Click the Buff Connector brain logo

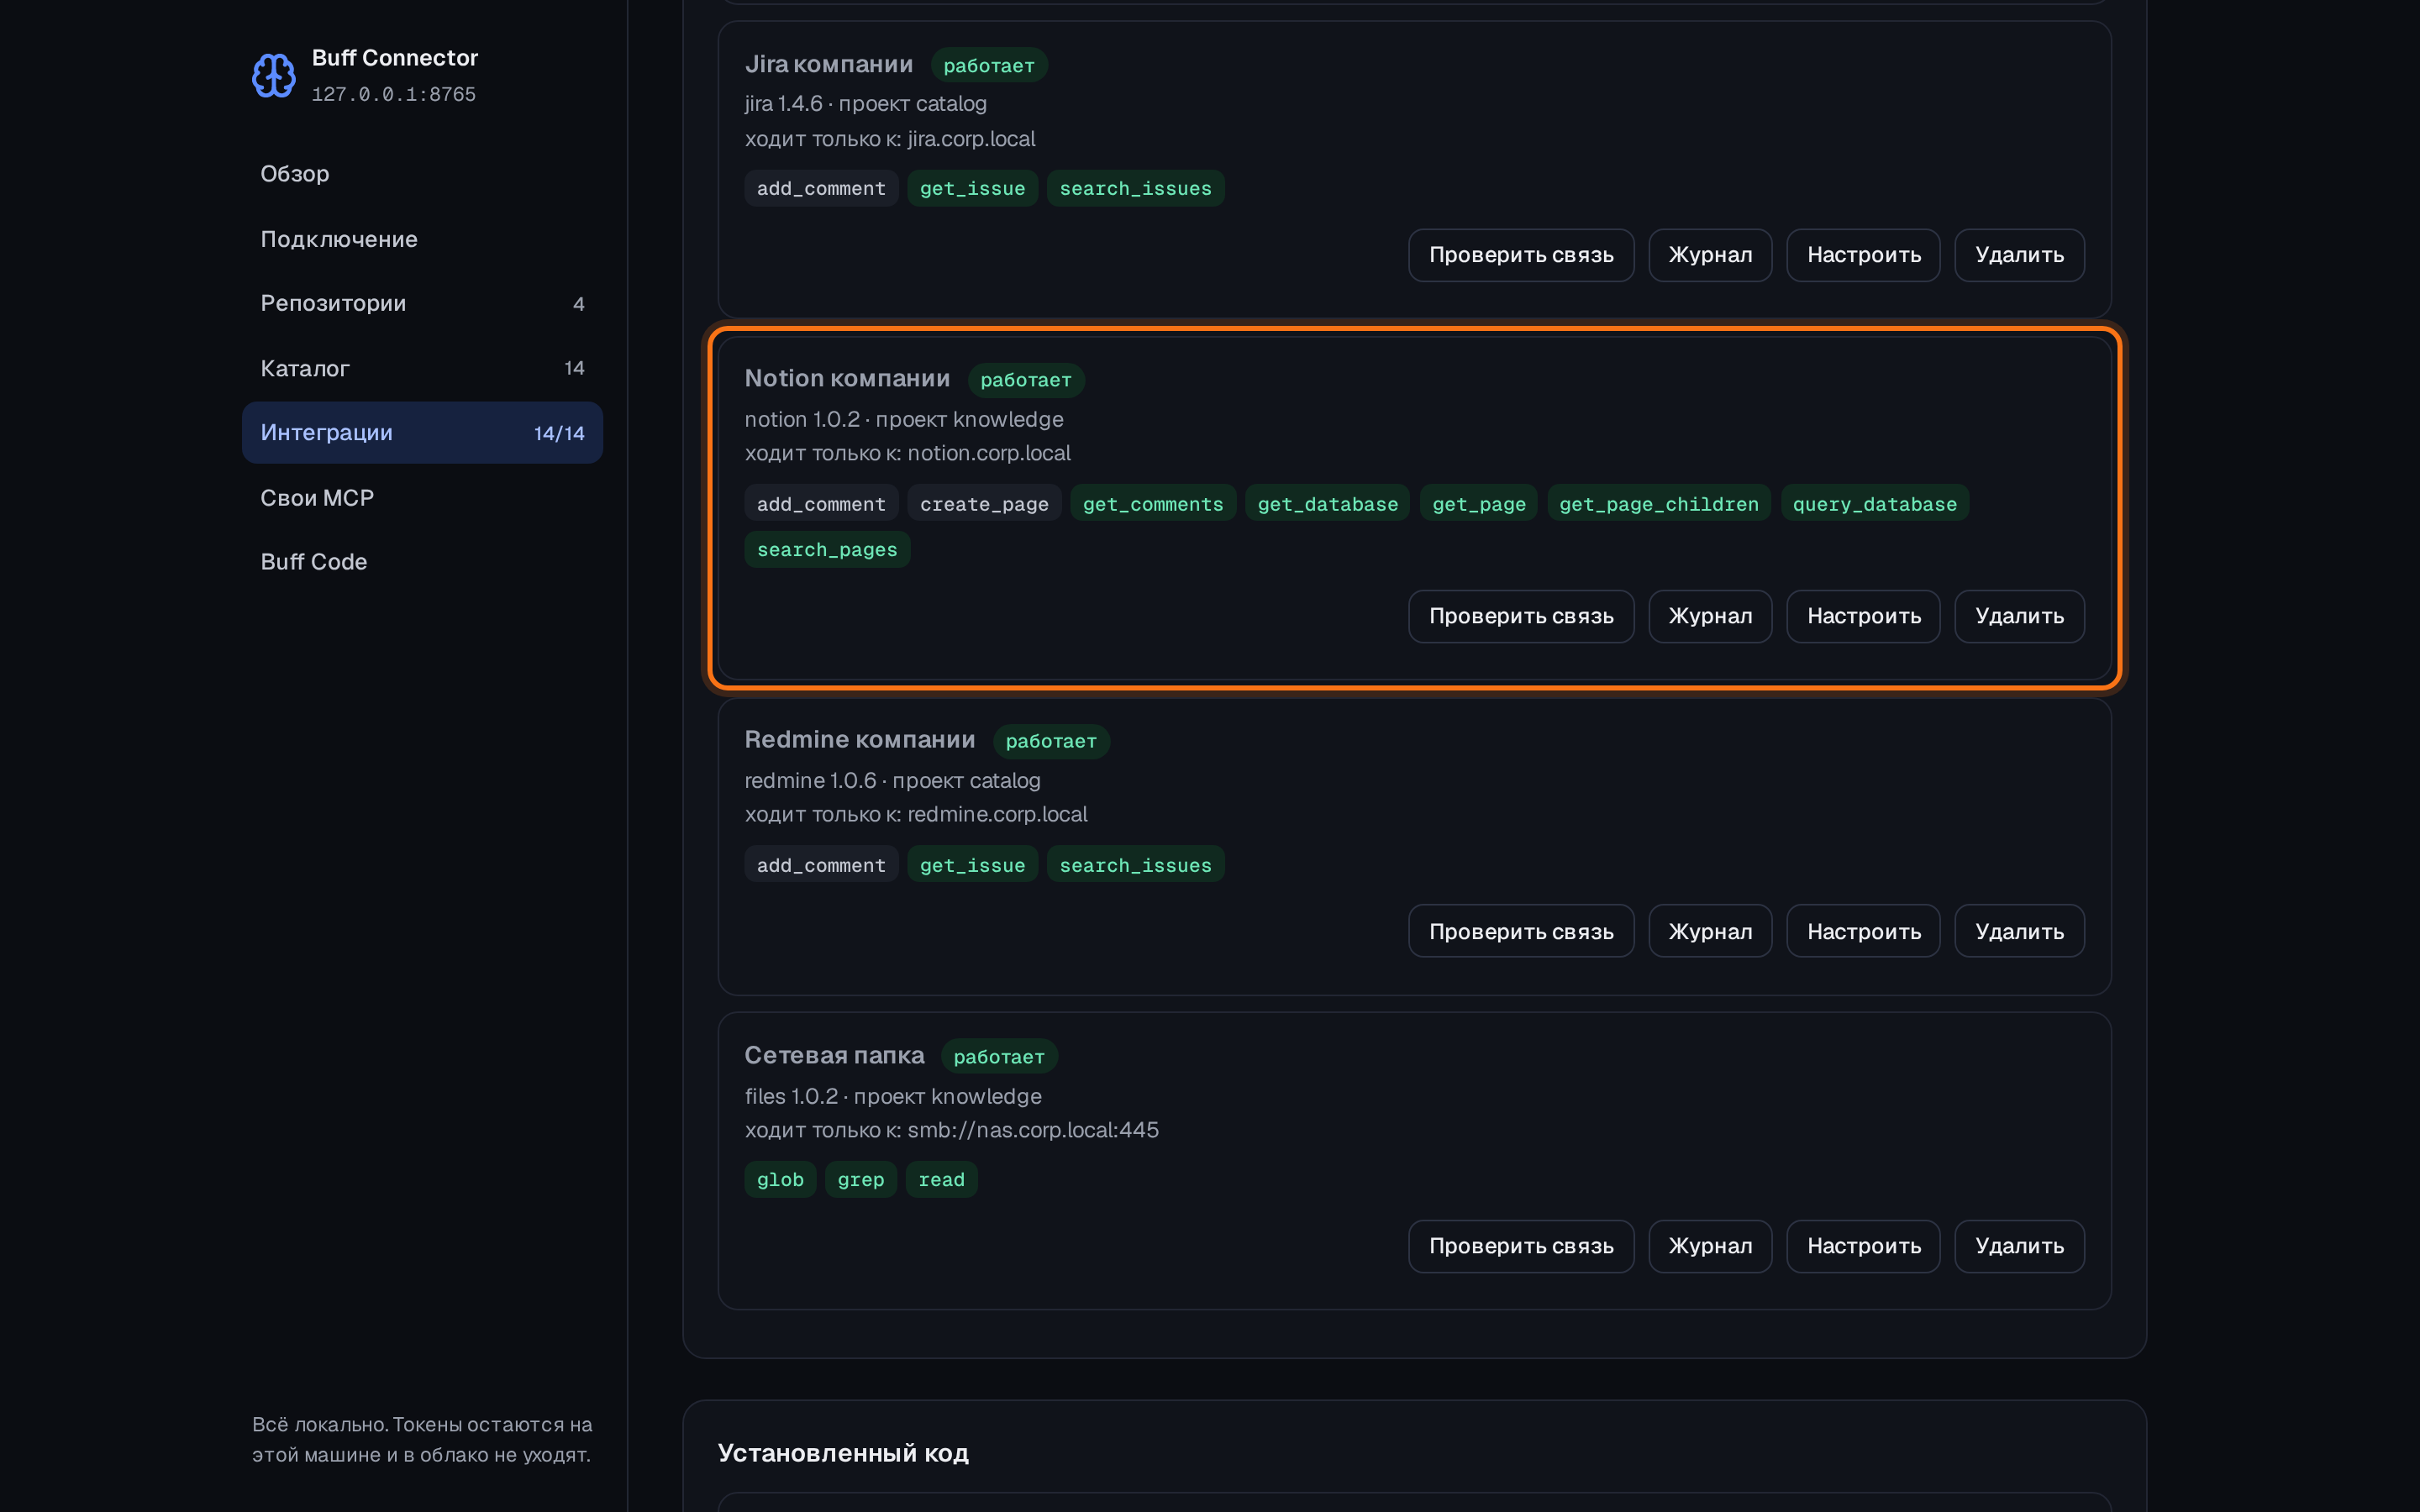(273, 76)
